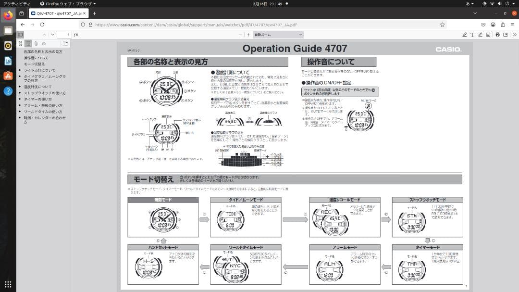Select the add image tool
Viewport: 519px width, 292px height.
488,35
